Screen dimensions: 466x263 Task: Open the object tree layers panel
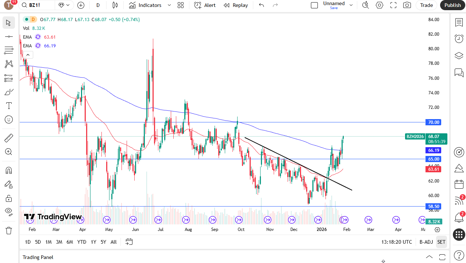(459, 56)
